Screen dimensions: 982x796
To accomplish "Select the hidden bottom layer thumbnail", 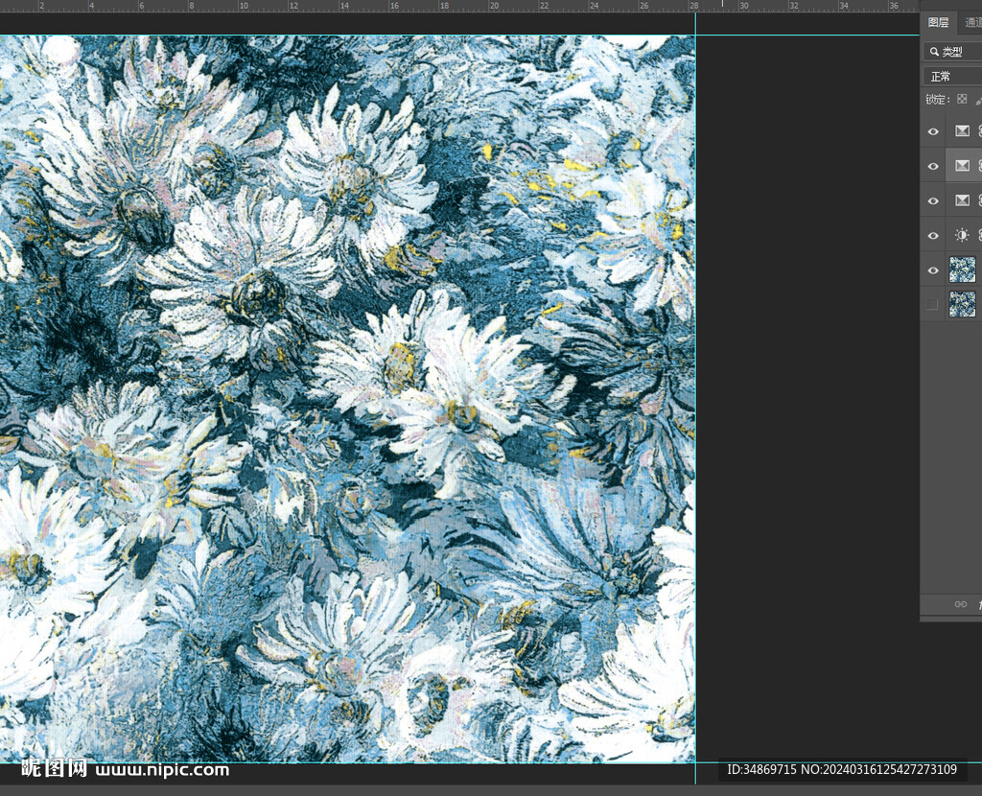I will (x=963, y=304).
